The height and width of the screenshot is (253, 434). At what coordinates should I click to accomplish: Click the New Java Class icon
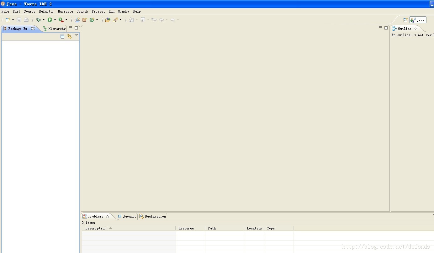pyautogui.click(x=92, y=20)
